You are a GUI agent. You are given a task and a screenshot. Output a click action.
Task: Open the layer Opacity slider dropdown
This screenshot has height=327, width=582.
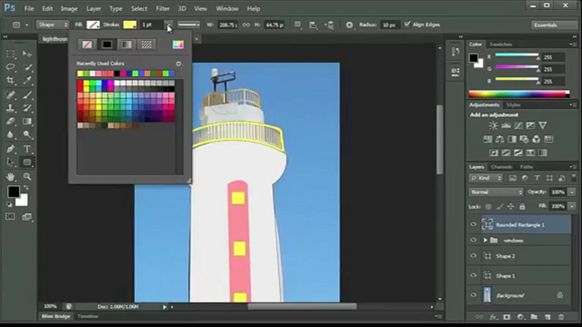(x=572, y=192)
